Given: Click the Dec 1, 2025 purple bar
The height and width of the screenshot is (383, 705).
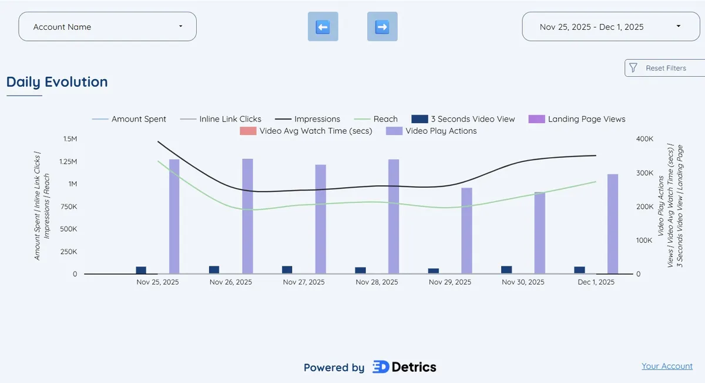Looking at the screenshot, I should (613, 223).
